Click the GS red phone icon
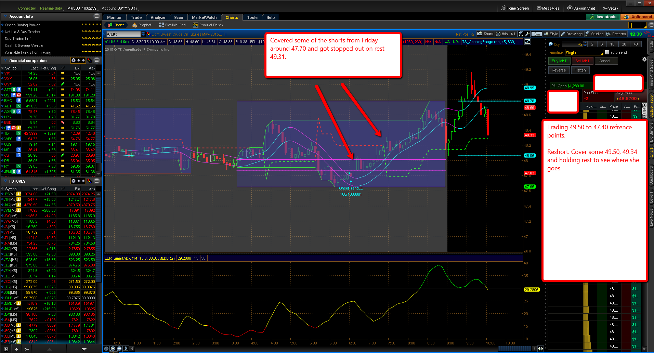 pos(19,95)
